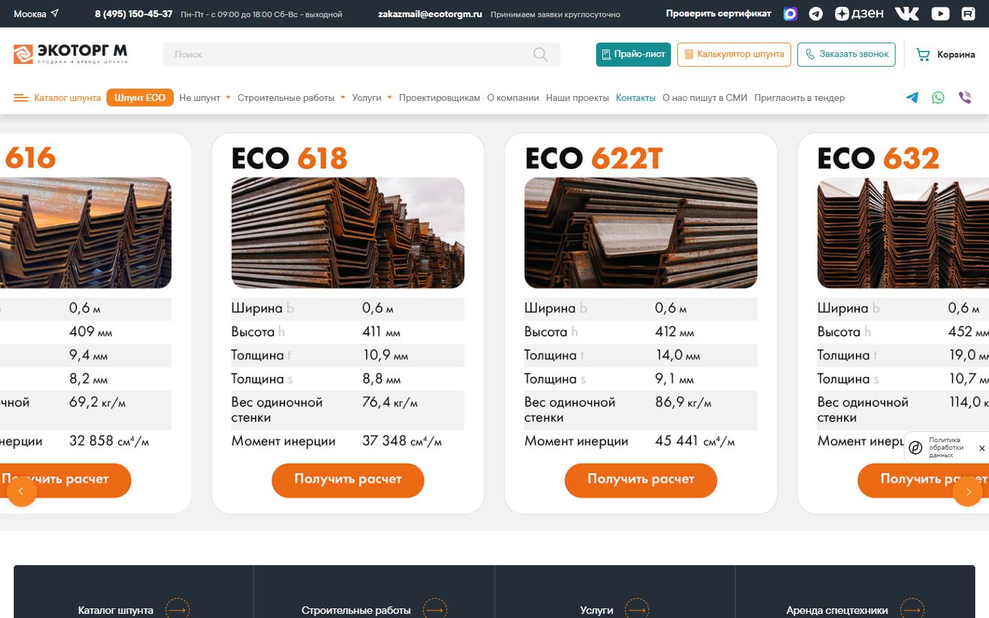
Task: Expand the Услуги dropdown in the menu bar
Action: pos(372,98)
